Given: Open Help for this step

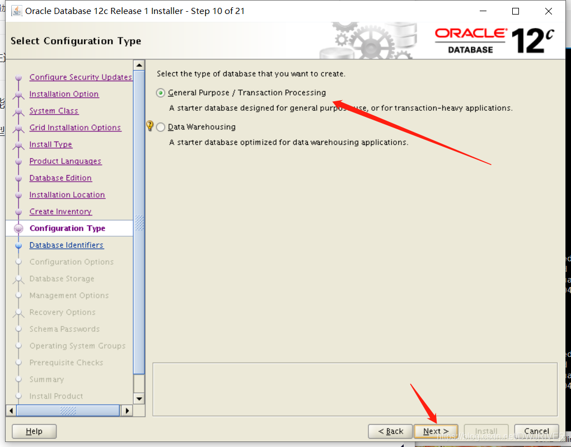Looking at the screenshot, I should pyautogui.click(x=34, y=431).
